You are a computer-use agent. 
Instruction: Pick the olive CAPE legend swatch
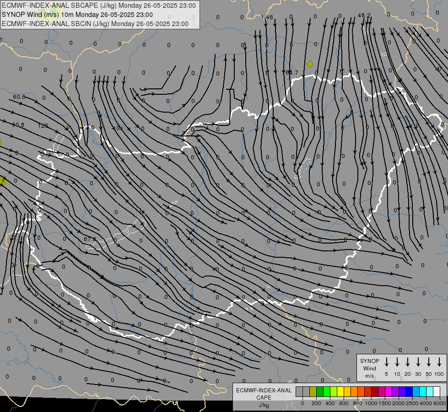coord(313,392)
